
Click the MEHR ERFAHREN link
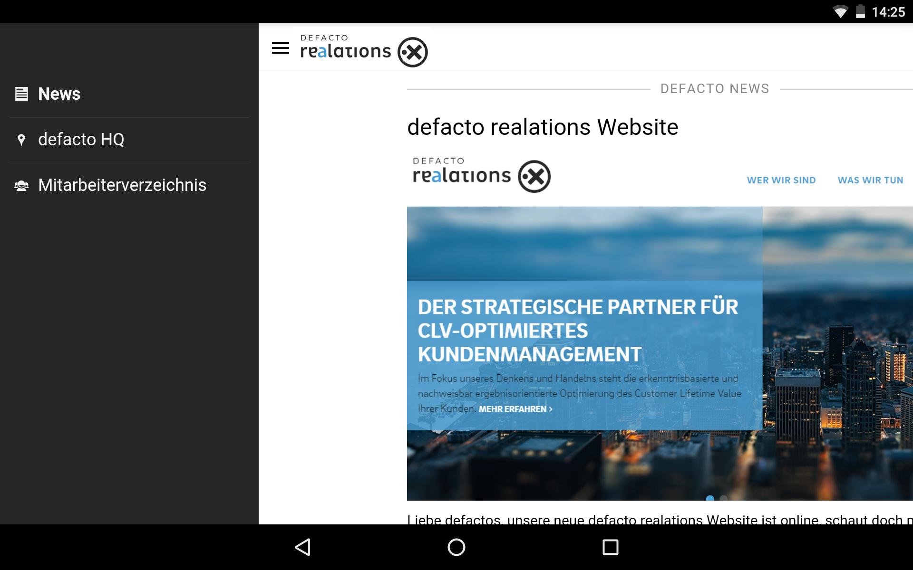[x=515, y=409]
